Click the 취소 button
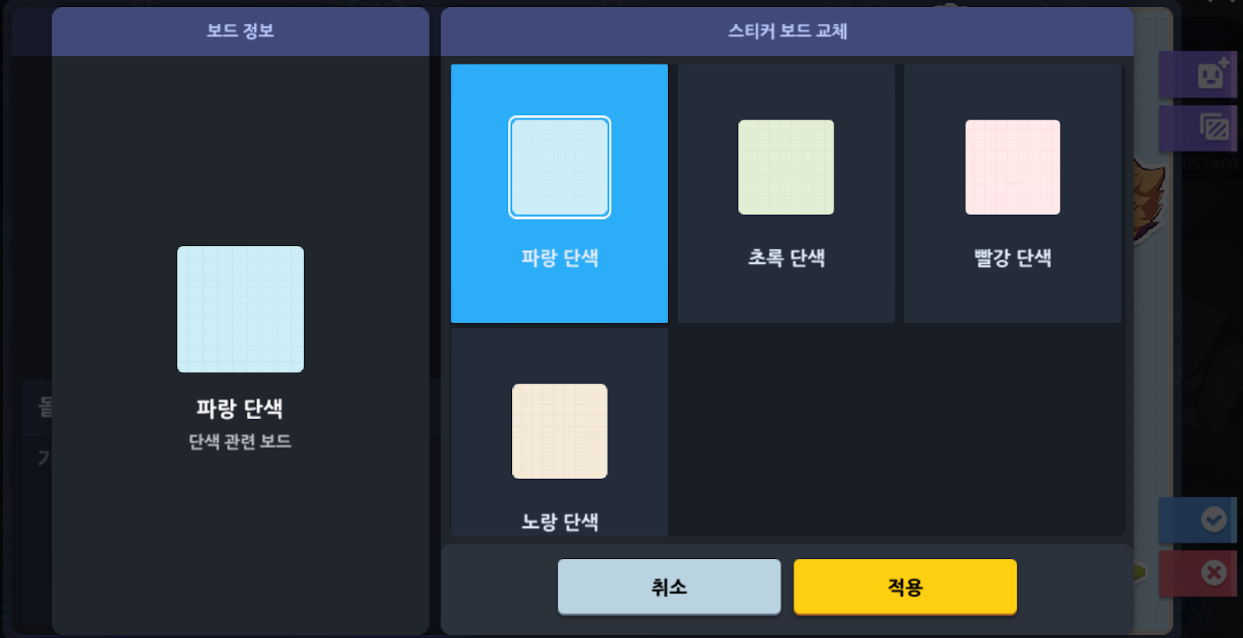The height and width of the screenshot is (638, 1243). 669,587
